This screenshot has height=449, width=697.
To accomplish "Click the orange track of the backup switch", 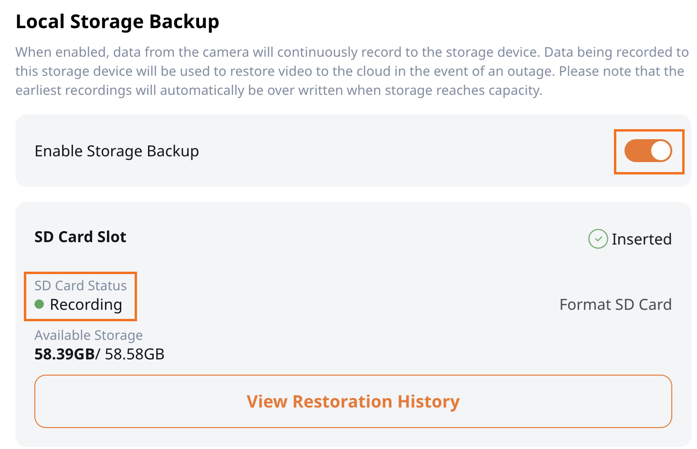I will pyautogui.click(x=637, y=151).
